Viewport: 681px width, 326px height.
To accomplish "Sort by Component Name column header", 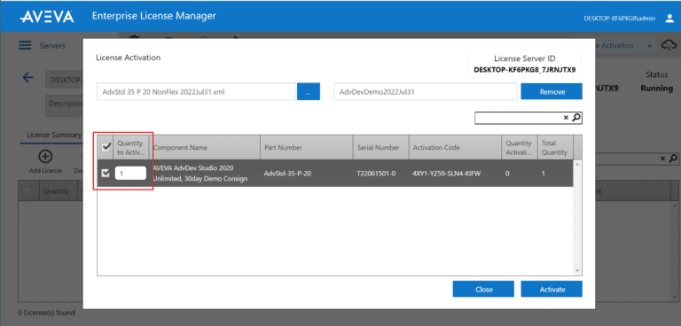I will [x=205, y=148].
